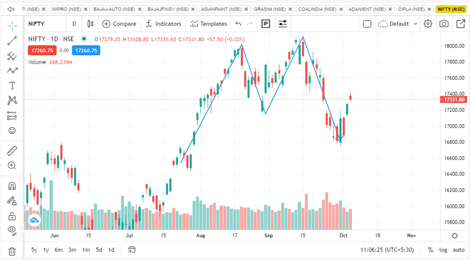Viewport: 470px width, 260px height.
Task: Open the go to date icon
Action: [132, 250]
